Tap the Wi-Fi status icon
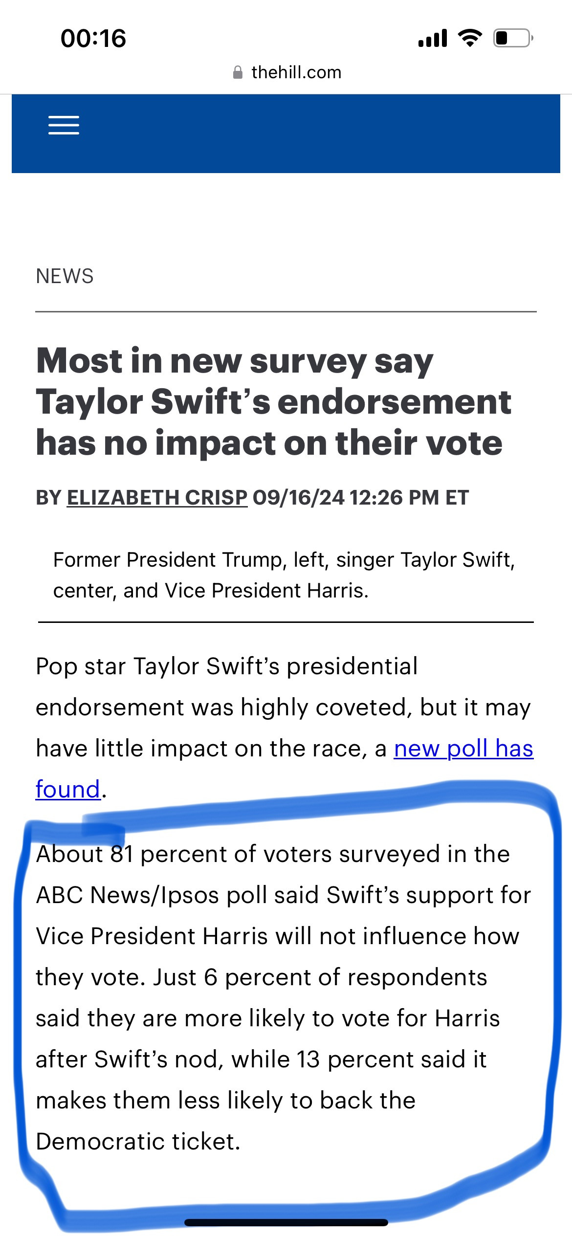Image resolution: width=572 pixels, height=1238 pixels. click(470, 38)
